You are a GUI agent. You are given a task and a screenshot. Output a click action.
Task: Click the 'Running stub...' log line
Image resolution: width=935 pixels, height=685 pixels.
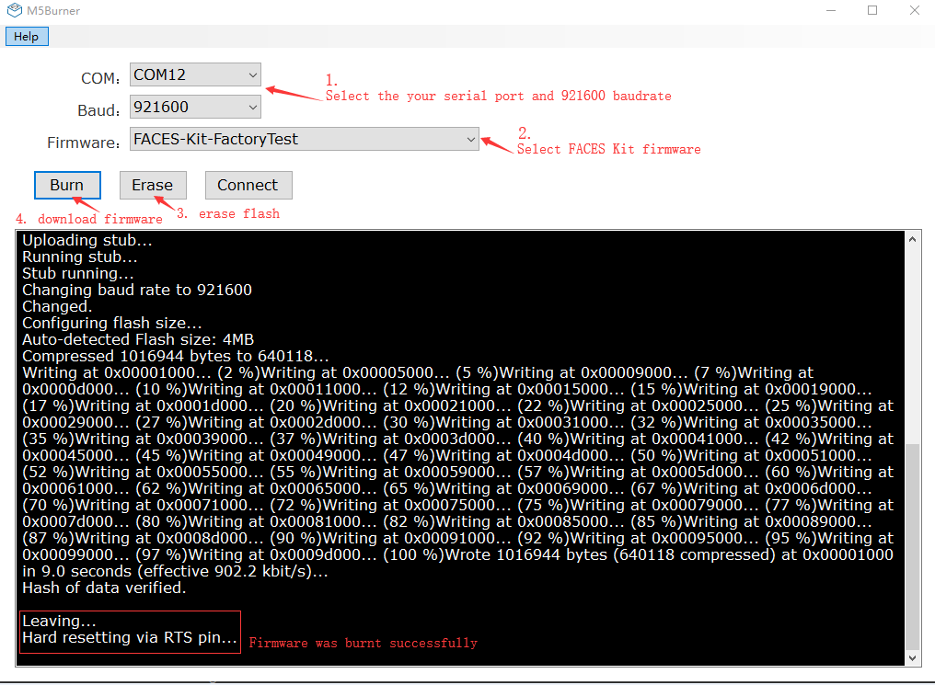point(80,257)
